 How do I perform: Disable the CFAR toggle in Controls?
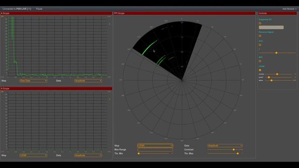pyautogui.click(x=260, y=70)
